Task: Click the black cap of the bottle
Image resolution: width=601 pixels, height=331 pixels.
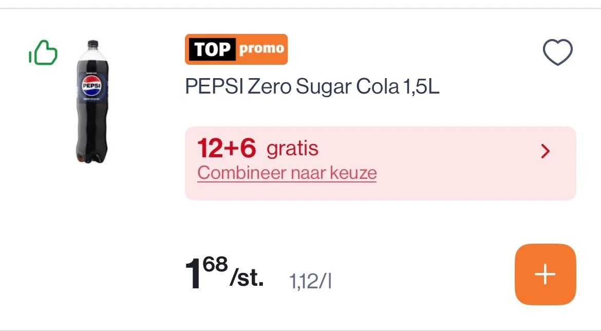Action: click(x=92, y=45)
